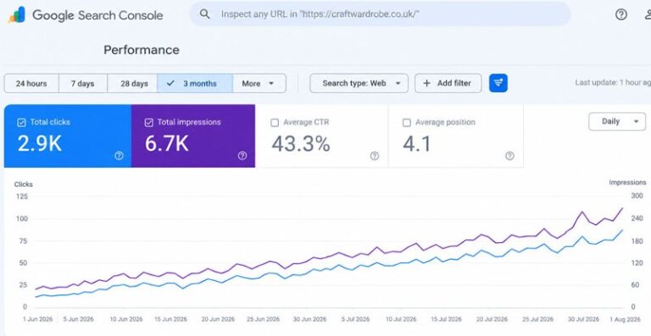Select the 3 months date range
This screenshot has width=651, height=336.
pyautogui.click(x=195, y=83)
